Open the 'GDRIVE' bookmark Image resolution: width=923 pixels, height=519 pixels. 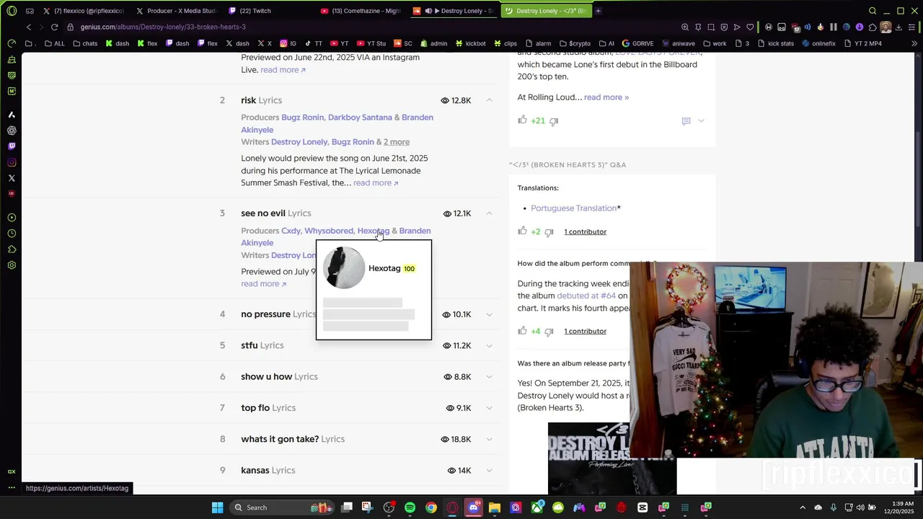637,43
